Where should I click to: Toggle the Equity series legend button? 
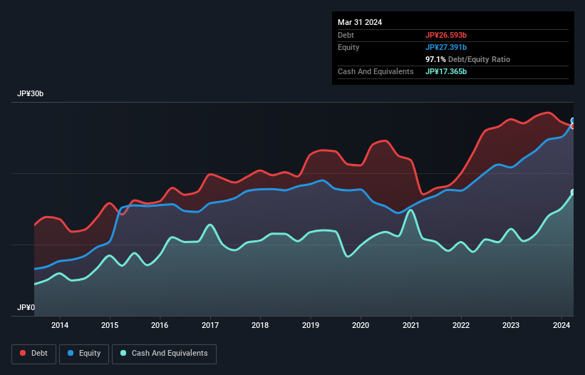84,354
